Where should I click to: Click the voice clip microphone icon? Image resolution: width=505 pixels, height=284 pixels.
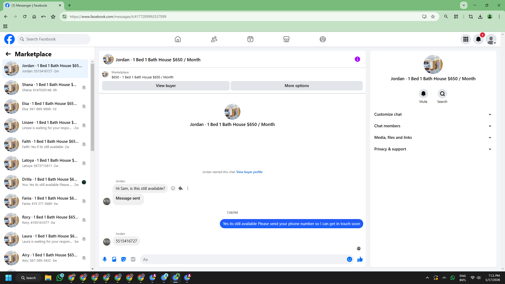105,259
